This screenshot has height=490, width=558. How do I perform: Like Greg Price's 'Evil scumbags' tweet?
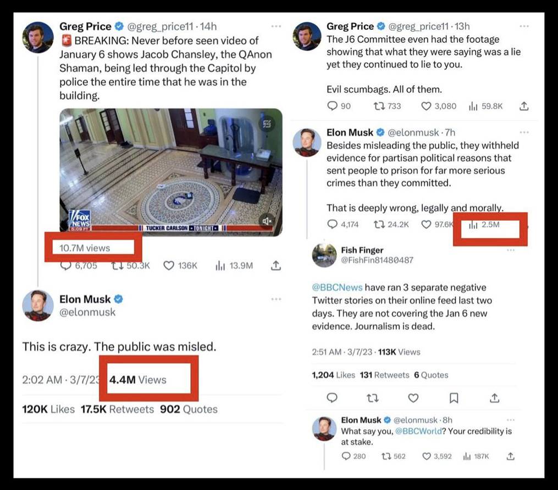click(x=426, y=106)
